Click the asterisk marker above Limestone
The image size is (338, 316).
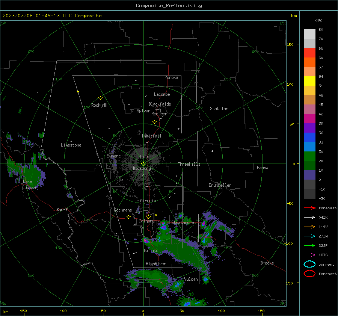[71, 142]
